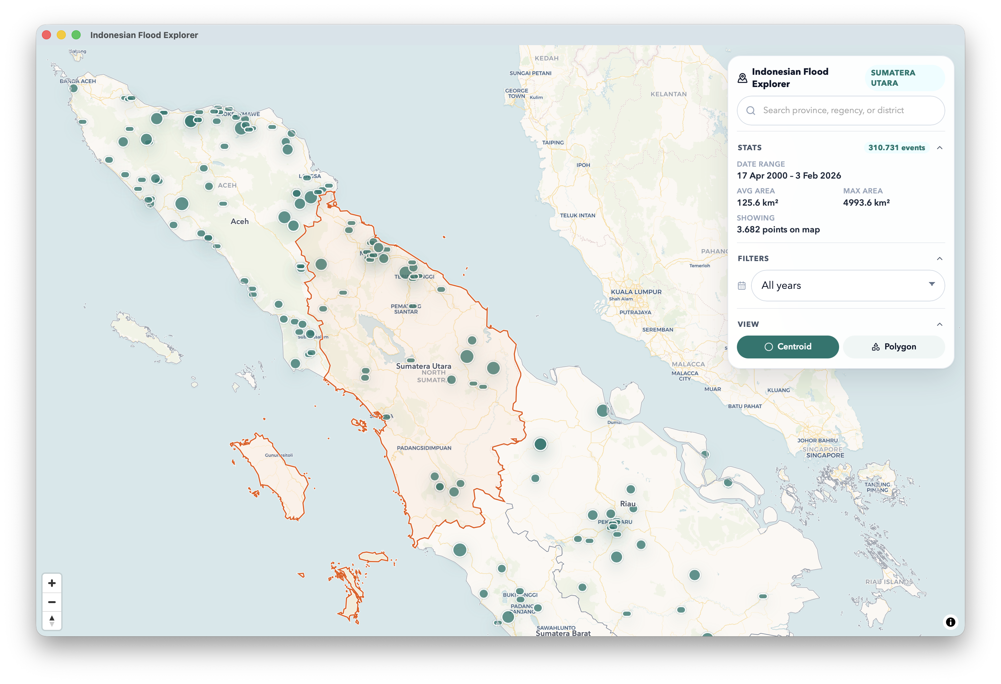The image size is (1001, 684).
Task: Click the Indonesian Flood Explorer title
Action: tap(790, 78)
